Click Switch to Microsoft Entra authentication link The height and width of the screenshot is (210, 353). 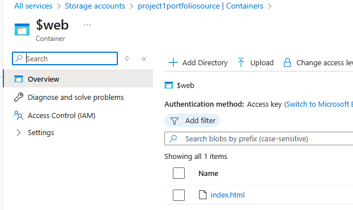point(318,104)
